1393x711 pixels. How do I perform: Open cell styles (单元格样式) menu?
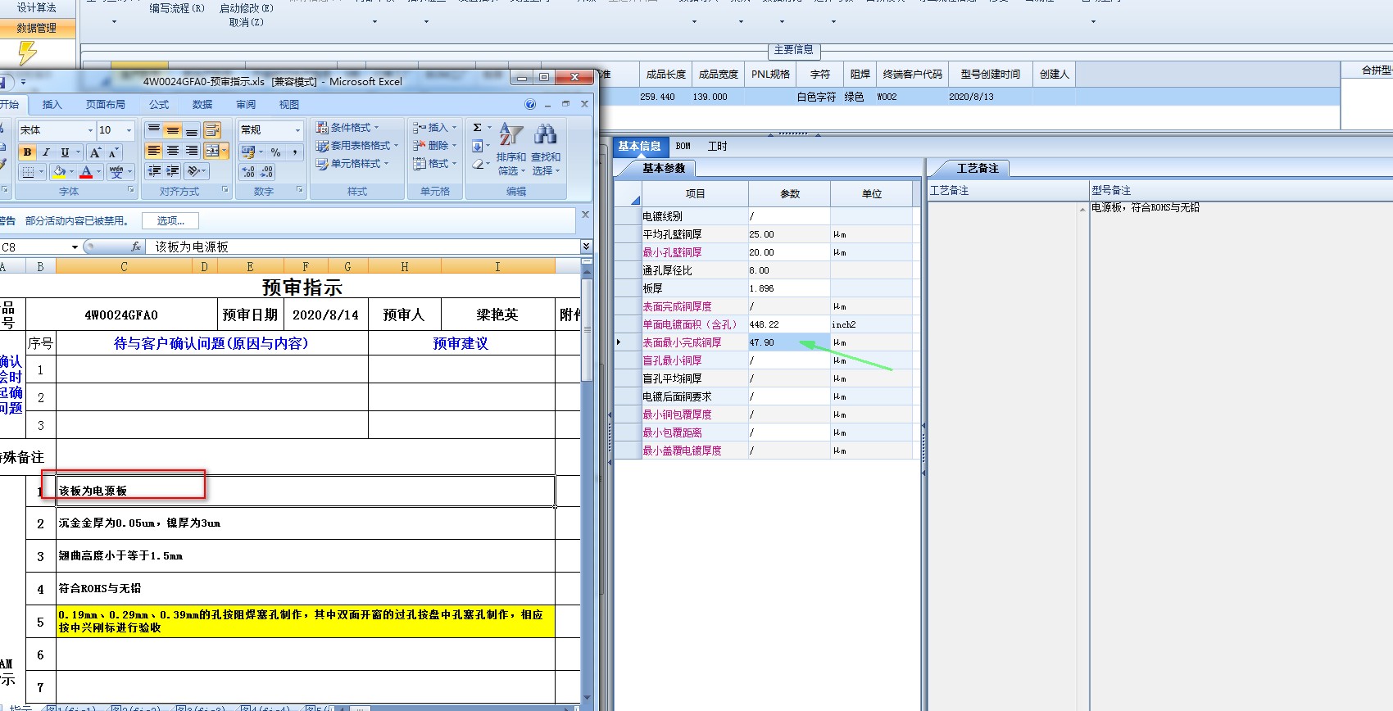point(353,164)
